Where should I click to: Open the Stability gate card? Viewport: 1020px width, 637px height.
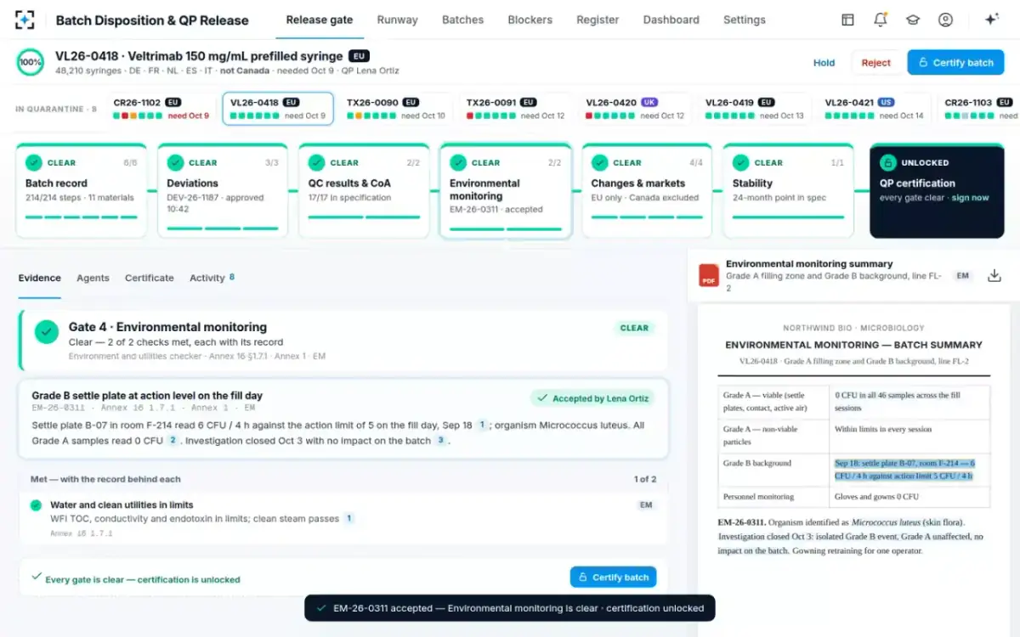(788, 190)
